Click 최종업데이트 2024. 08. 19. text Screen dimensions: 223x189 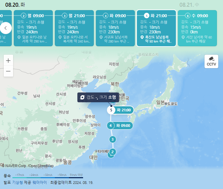pyautogui.click(x=72, y=183)
